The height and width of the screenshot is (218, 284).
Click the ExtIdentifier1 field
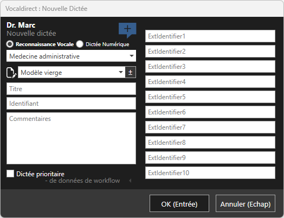tap(210, 36)
